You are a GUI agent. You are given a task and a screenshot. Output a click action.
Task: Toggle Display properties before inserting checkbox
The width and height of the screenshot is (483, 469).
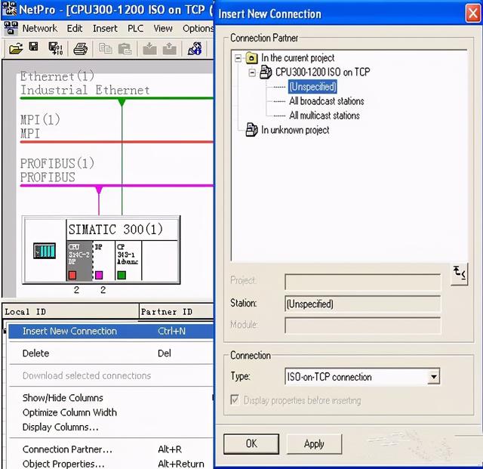235,400
